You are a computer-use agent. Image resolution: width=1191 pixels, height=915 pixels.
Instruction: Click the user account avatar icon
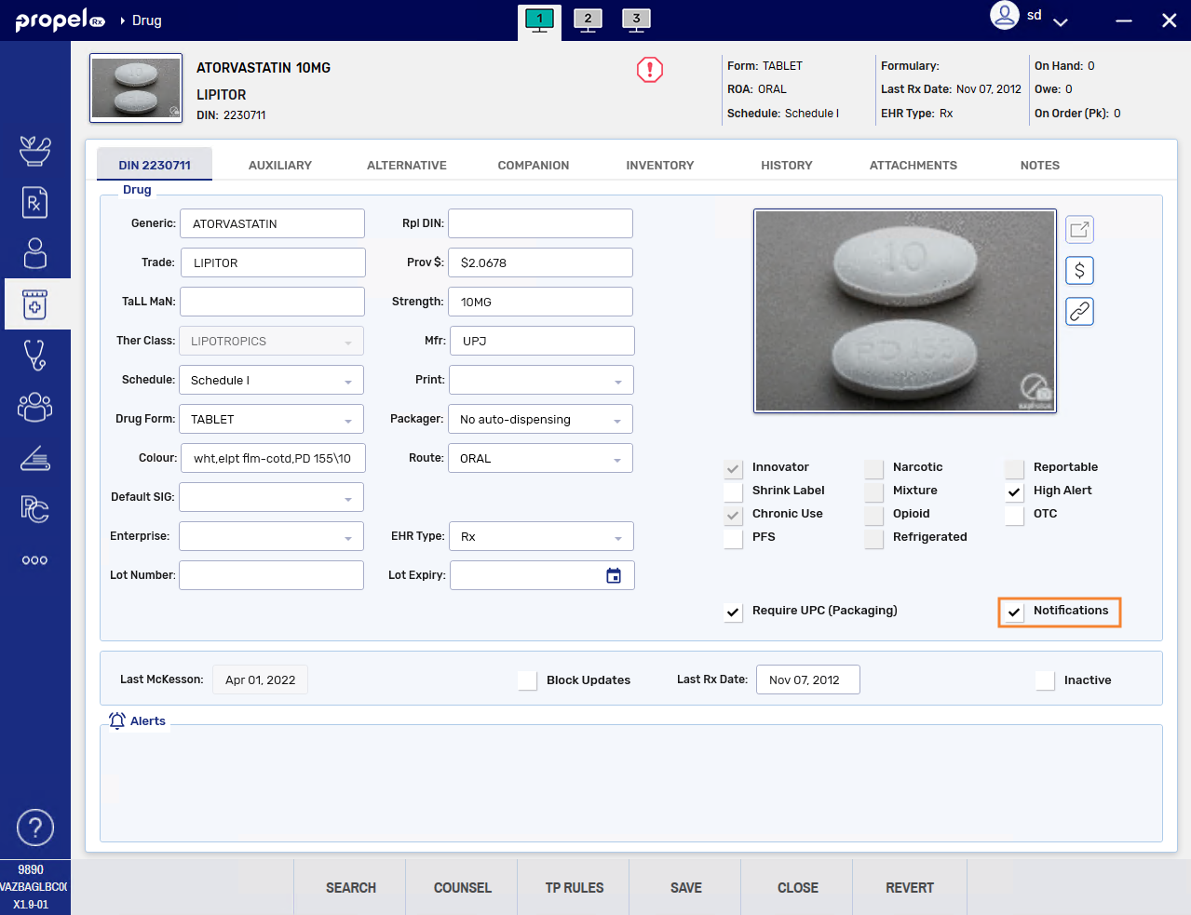click(1005, 15)
